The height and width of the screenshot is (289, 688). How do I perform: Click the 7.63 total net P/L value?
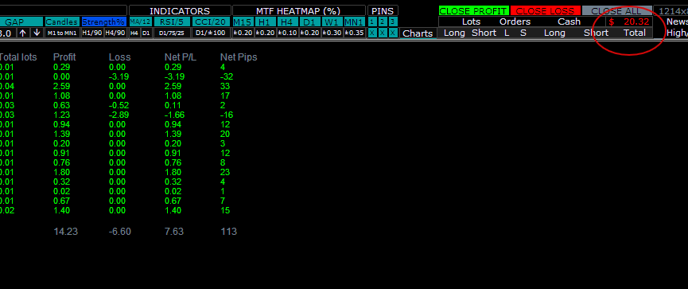174,232
